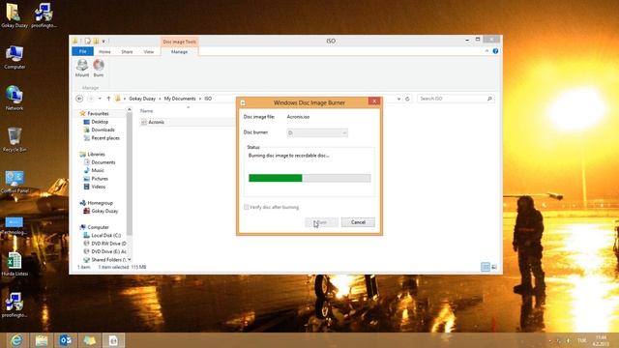Open Internet Explorer from the taskbar

[16, 340]
